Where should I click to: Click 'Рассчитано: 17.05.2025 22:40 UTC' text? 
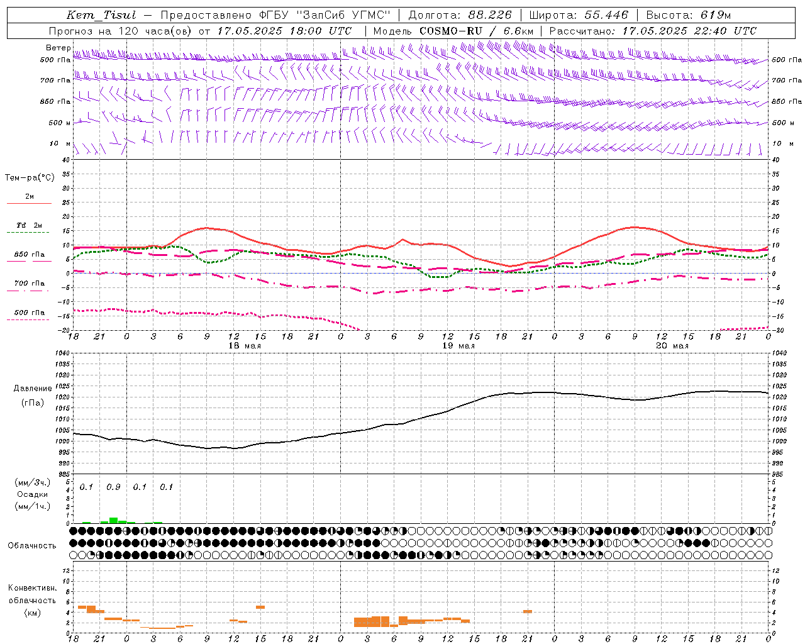coord(653,31)
